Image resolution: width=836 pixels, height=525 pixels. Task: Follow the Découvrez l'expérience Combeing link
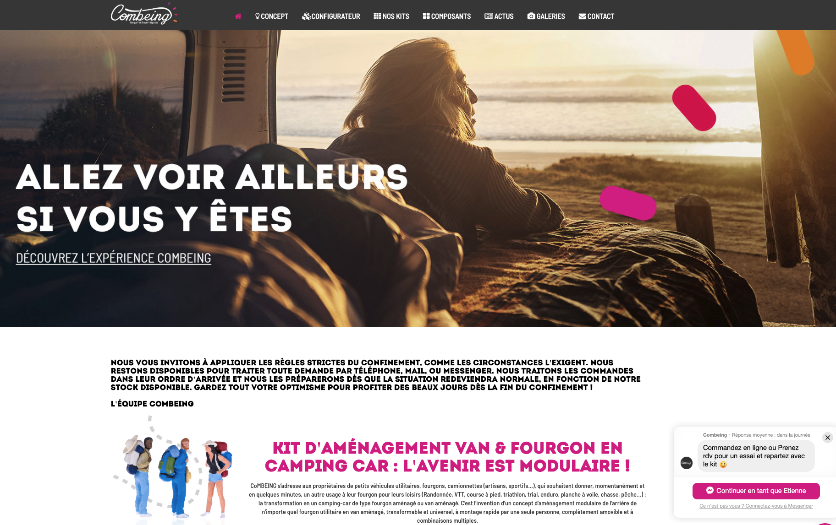(x=114, y=258)
